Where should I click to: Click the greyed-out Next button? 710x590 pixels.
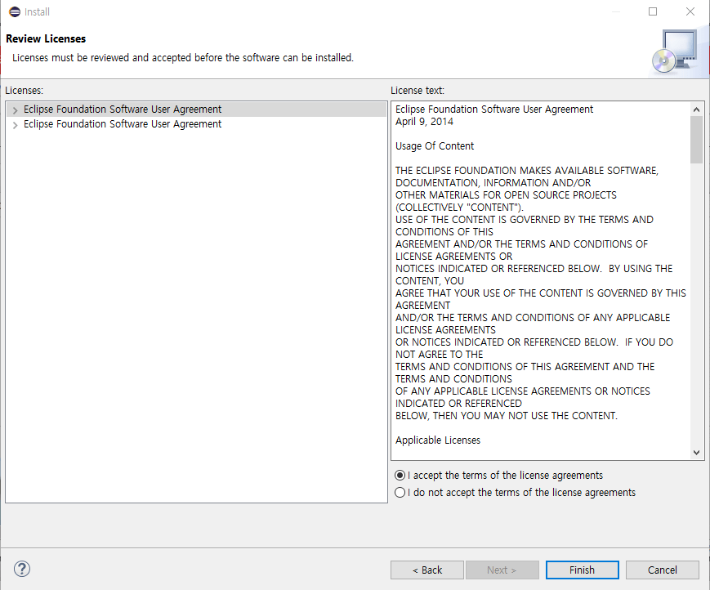tap(502, 570)
